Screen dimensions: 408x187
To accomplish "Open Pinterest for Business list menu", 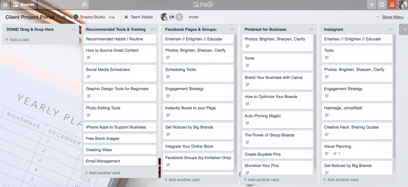I will (x=312, y=29).
